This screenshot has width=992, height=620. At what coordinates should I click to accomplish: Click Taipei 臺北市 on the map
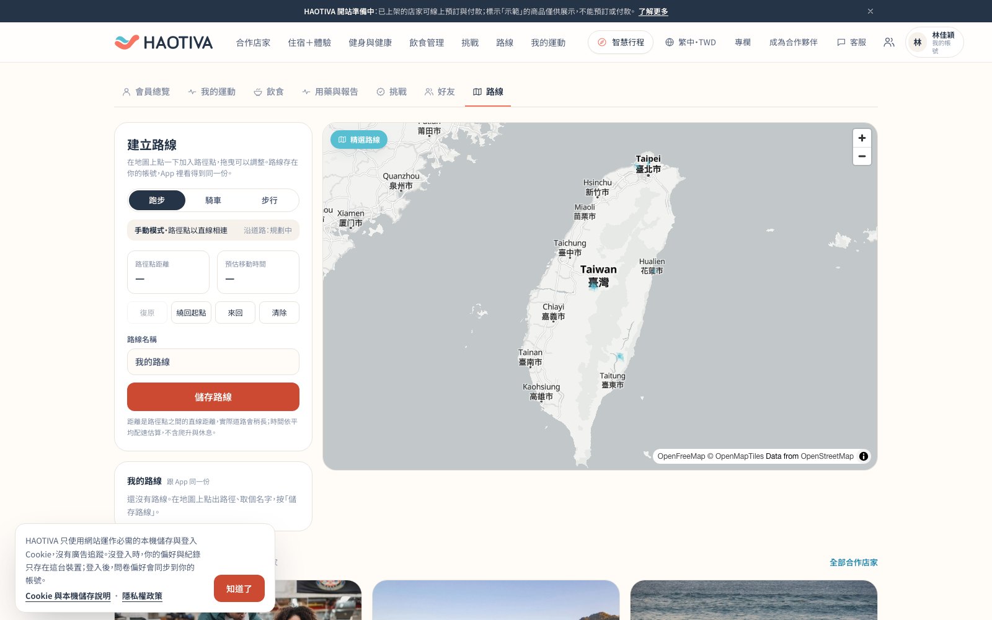[x=649, y=164]
